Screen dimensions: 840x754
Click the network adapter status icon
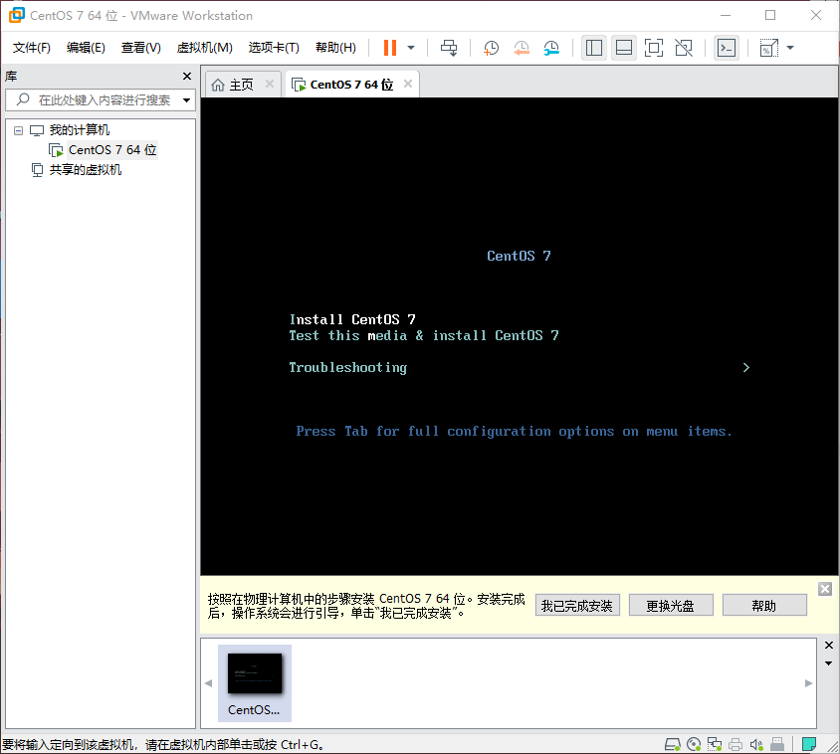coord(715,744)
